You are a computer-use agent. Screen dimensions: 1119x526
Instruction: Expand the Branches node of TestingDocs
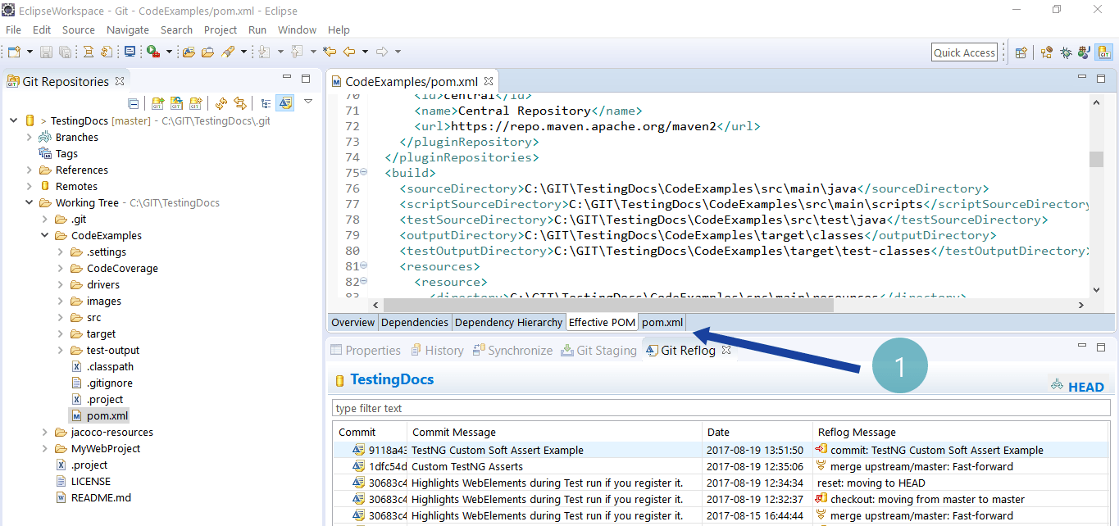coord(30,137)
